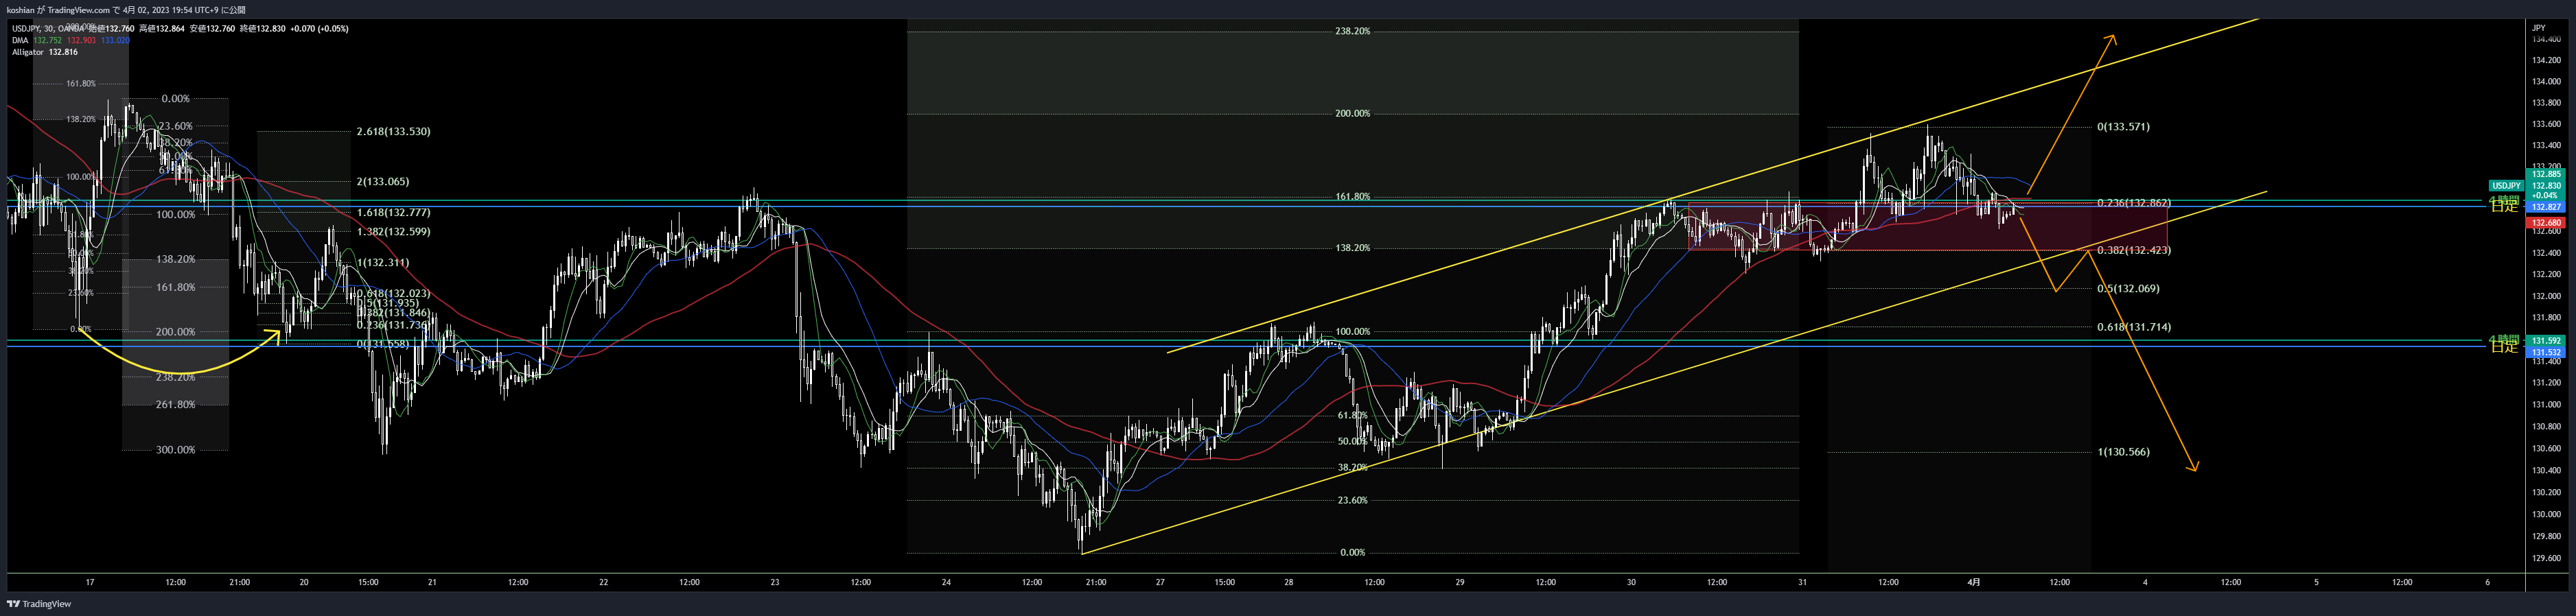
Task: Select the 2.618(133.530) Fibonacci label
Action: coord(393,132)
